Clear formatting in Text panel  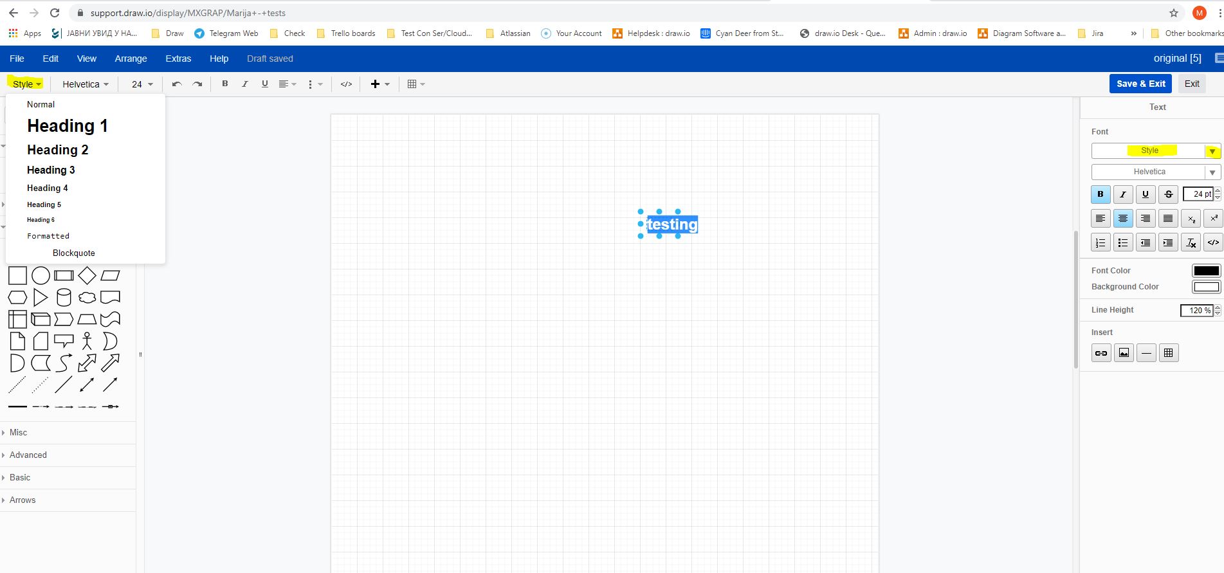pos(1191,242)
